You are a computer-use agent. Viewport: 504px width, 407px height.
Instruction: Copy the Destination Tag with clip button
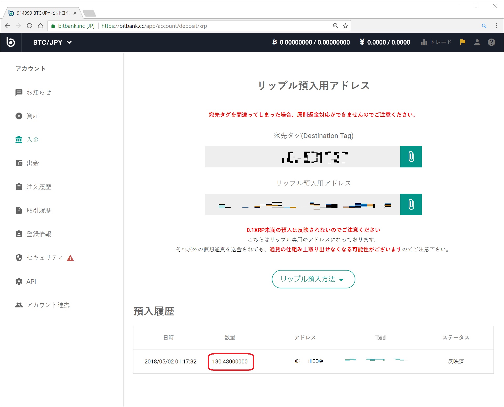[411, 157]
